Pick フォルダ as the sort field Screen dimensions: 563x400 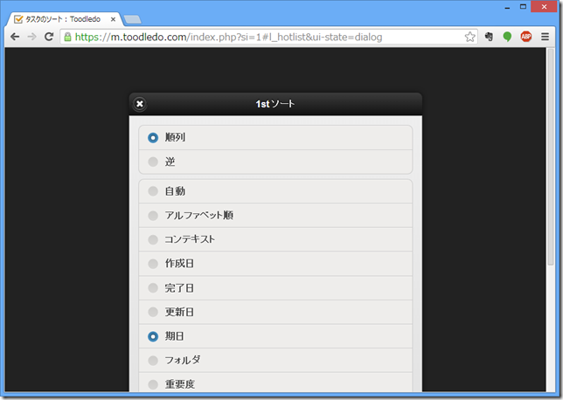pyautogui.click(x=275, y=360)
